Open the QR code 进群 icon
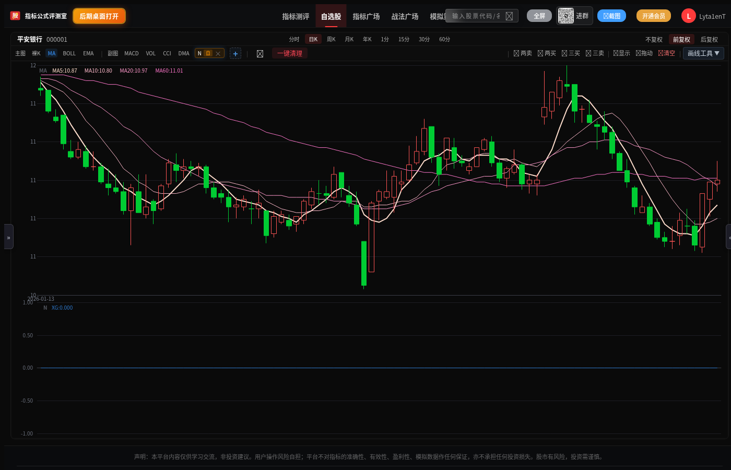The image size is (731, 470). pyautogui.click(x=565, y=16)
